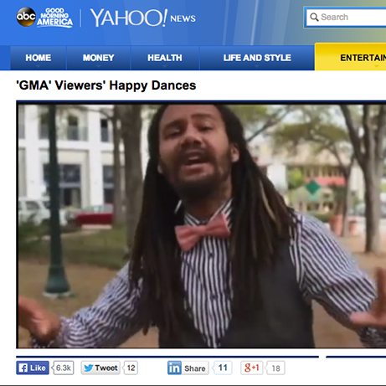Click the 12 tweet count bubble
This screenshot has height=386, width=386.
click(131, 368)
